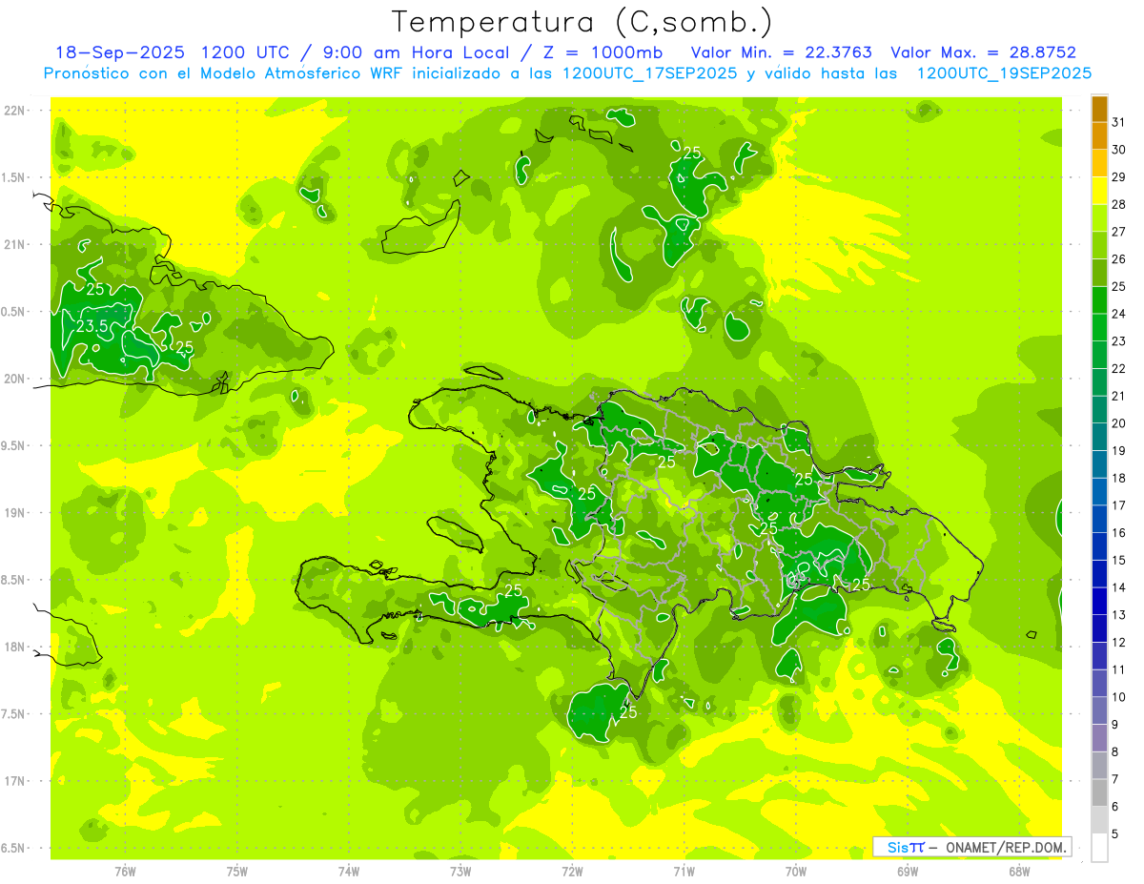Screen dimensions: 1144x884
Task: Click the Valor Max. = 28.8752 readout
Action: pyautogui.click(x=983, y=52)
